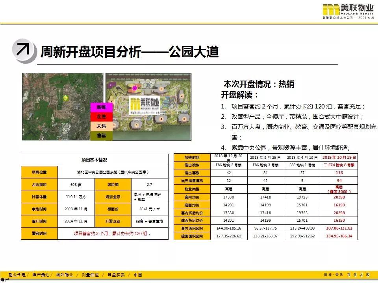Click the 开盘解读 heading
The image size is (378, 283).
click(239, 95)
